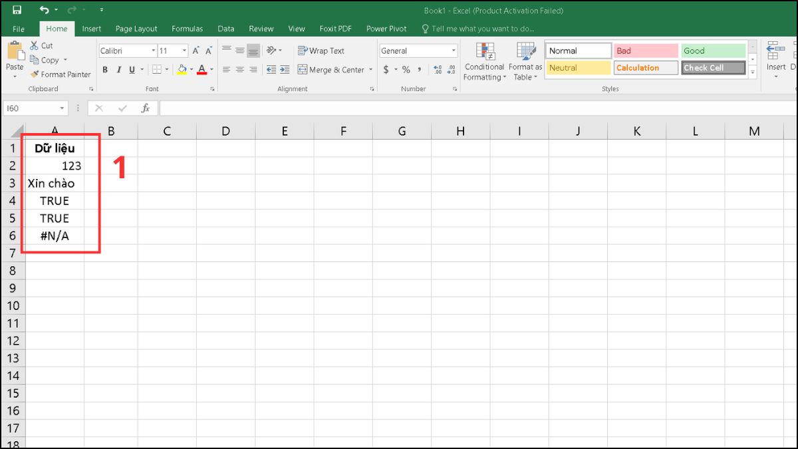Image resolution: width=798 pixels, height=449 pixels.
Task: Apply underline to the selection
Action: point(132,69)
